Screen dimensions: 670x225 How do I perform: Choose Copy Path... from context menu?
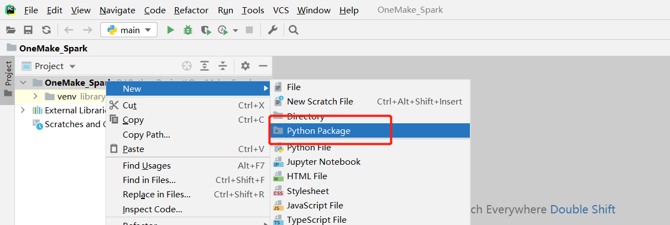188,135
